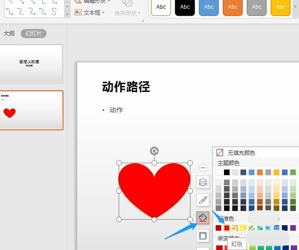
Task: Apply the yellow Abc shape style
Action: (x=281, y=7)
